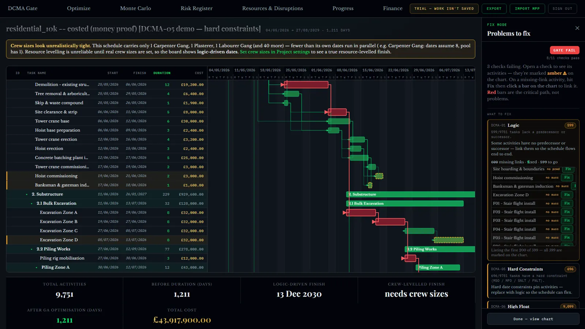585x329 pixels.
Task: Fix Excavation Zone D missing successor
Action: pyautogui.click(x=567, y=195)
